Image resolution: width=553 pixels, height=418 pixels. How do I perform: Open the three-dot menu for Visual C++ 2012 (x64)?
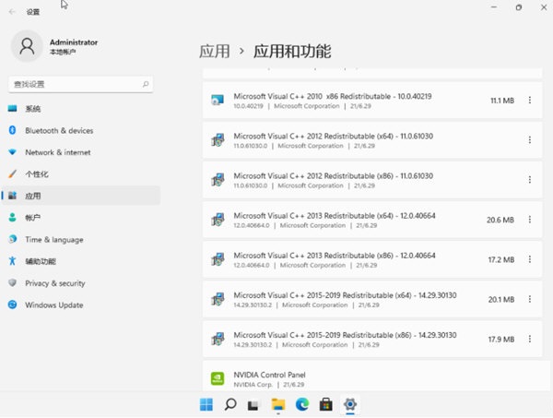point(529,140)
